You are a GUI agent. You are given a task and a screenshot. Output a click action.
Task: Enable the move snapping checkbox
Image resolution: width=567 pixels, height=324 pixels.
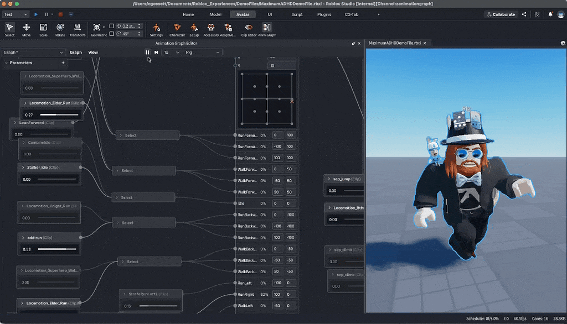pyautogui.click(x=112, y=26)
